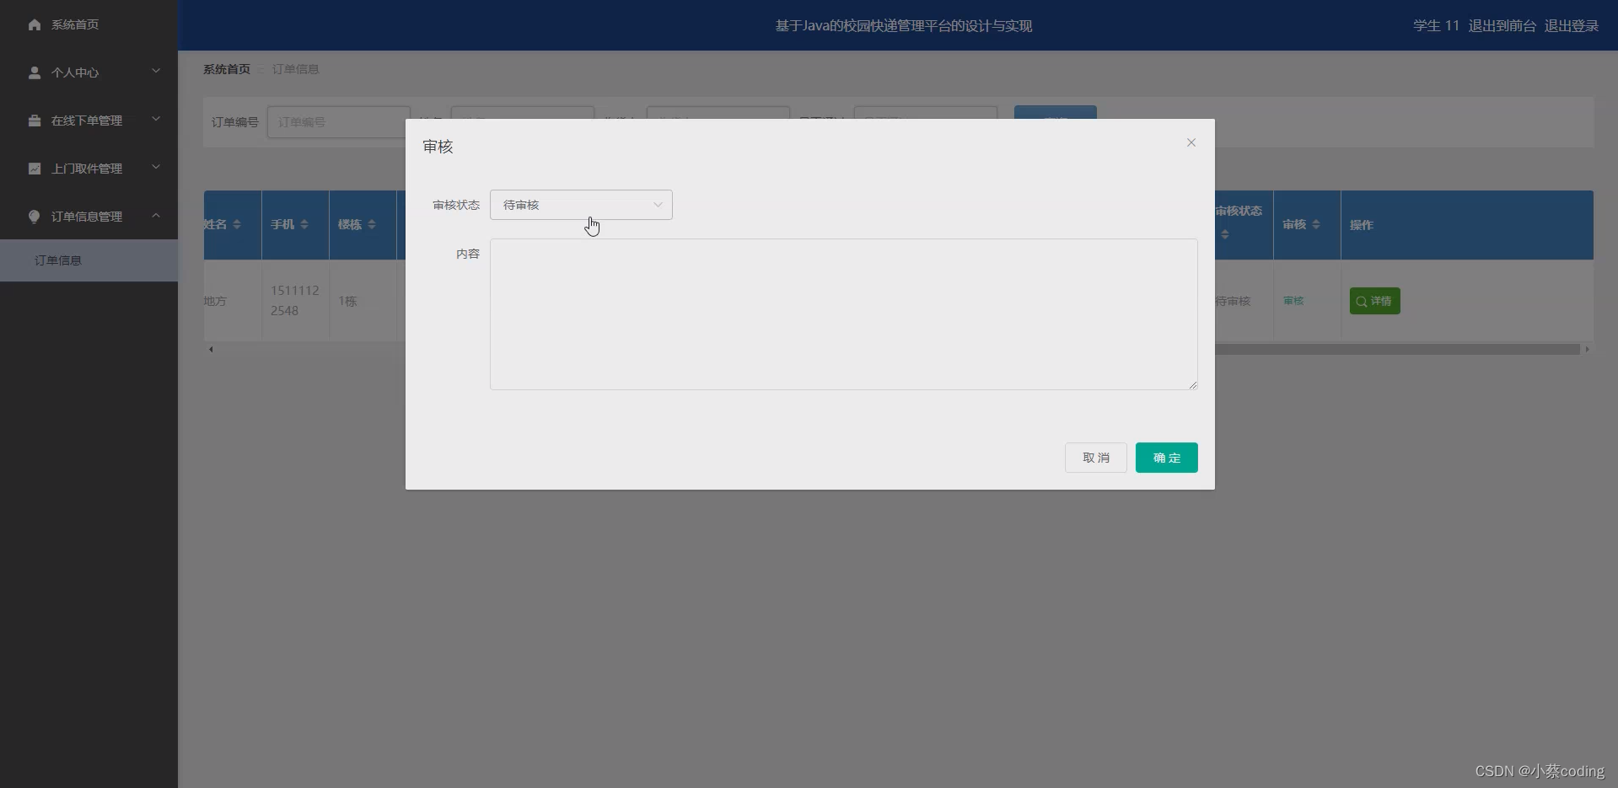Sort table by the 姓名 column arrows
This screenshot has height=788, width=1618.
237,224
